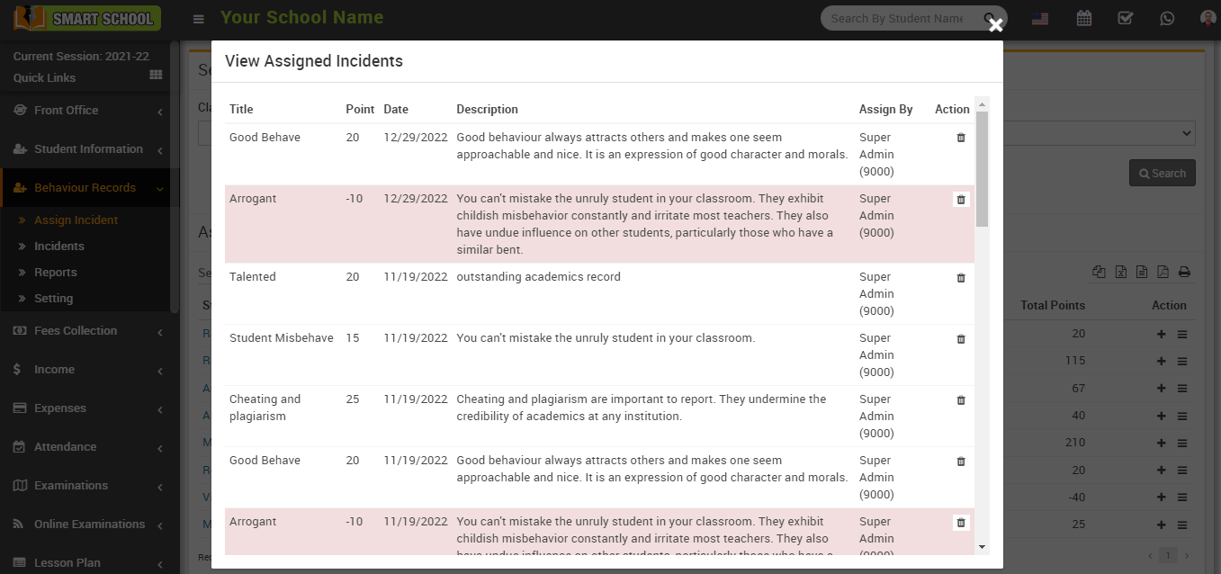Open the calendar icon in top bar
The width and height of the screenshot is (1221, 574).
[1083, 18]
